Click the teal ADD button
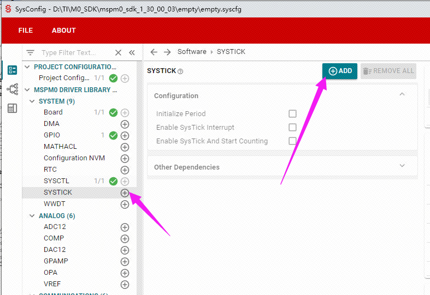This screenshot has height=295, width=430. 340,71
